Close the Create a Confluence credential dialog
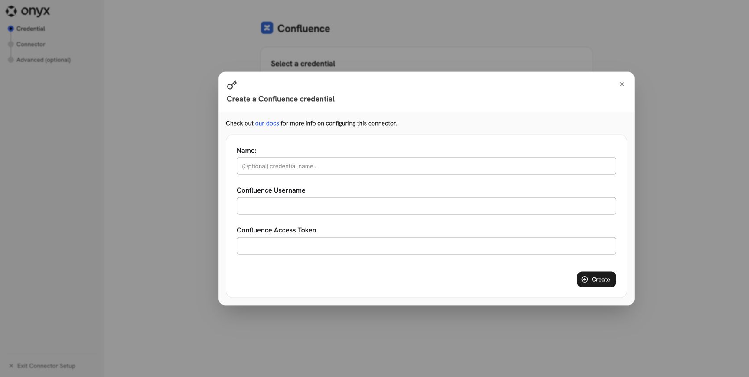The image size is (749, 377). 622,84
